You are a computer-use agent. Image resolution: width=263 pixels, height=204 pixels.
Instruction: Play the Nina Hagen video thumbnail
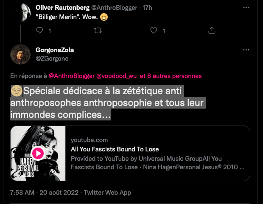39,153
